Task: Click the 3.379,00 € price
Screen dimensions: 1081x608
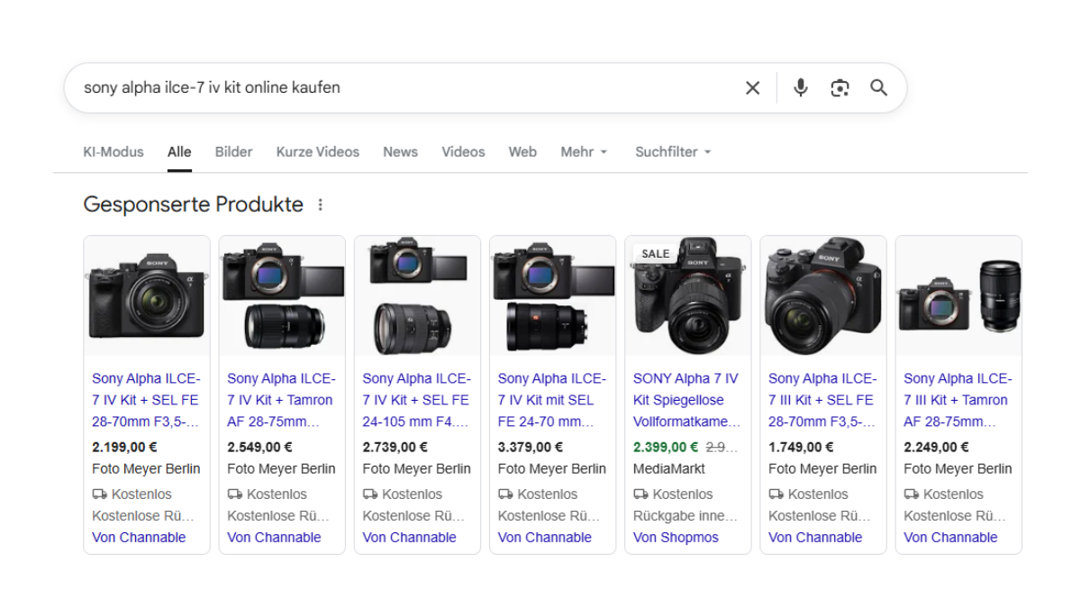Action: [x=530, y=447]
